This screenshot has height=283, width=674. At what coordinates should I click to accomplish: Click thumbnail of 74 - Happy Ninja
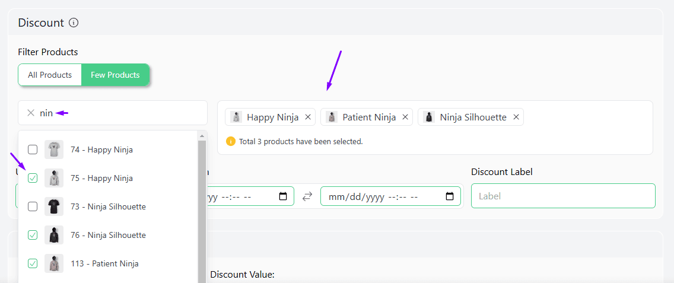coord(54,150)
